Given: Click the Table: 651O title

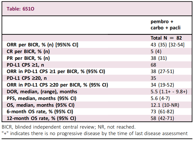Looking at the screenshot, I should click(20, 9).
